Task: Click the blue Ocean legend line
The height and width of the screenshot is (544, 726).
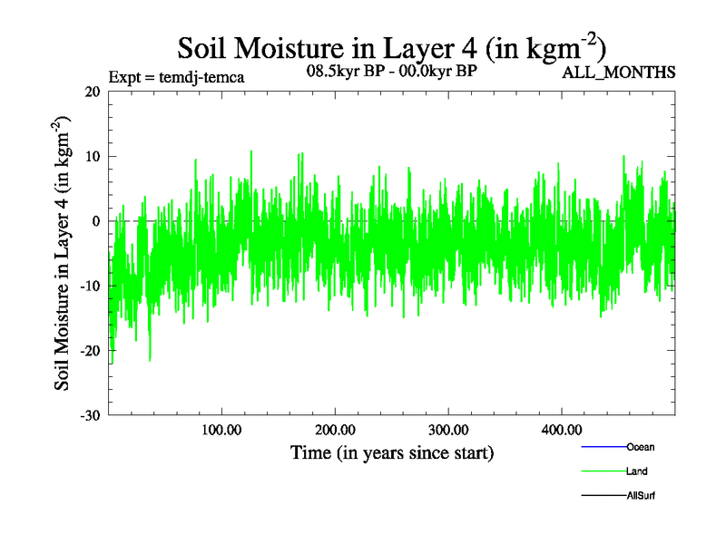Action: [603, 447]
